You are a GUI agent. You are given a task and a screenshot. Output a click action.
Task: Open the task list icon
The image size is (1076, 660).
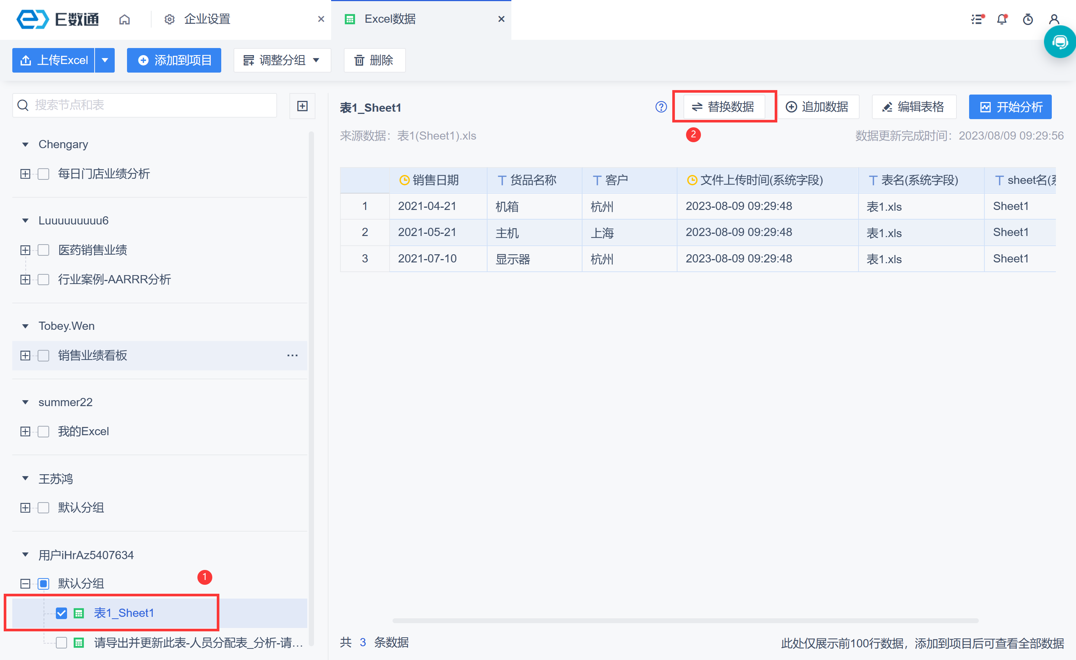tap(977, 19)
